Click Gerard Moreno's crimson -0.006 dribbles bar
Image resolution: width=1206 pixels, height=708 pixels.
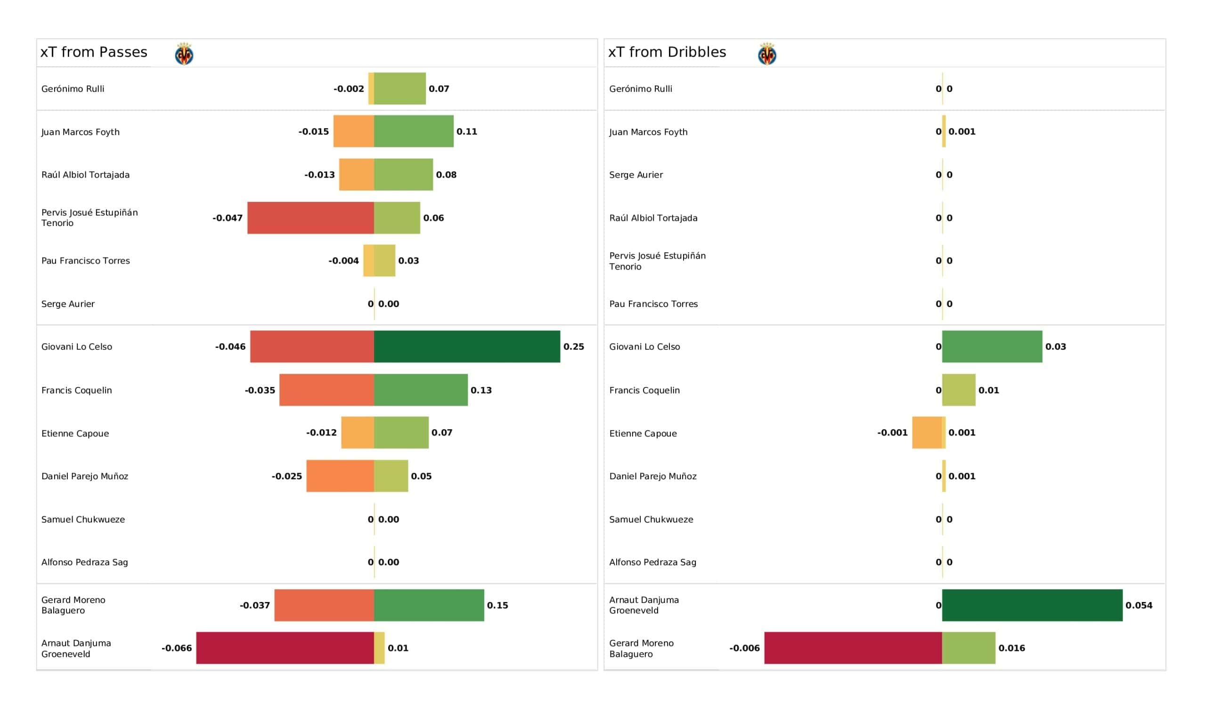point(853,648)
